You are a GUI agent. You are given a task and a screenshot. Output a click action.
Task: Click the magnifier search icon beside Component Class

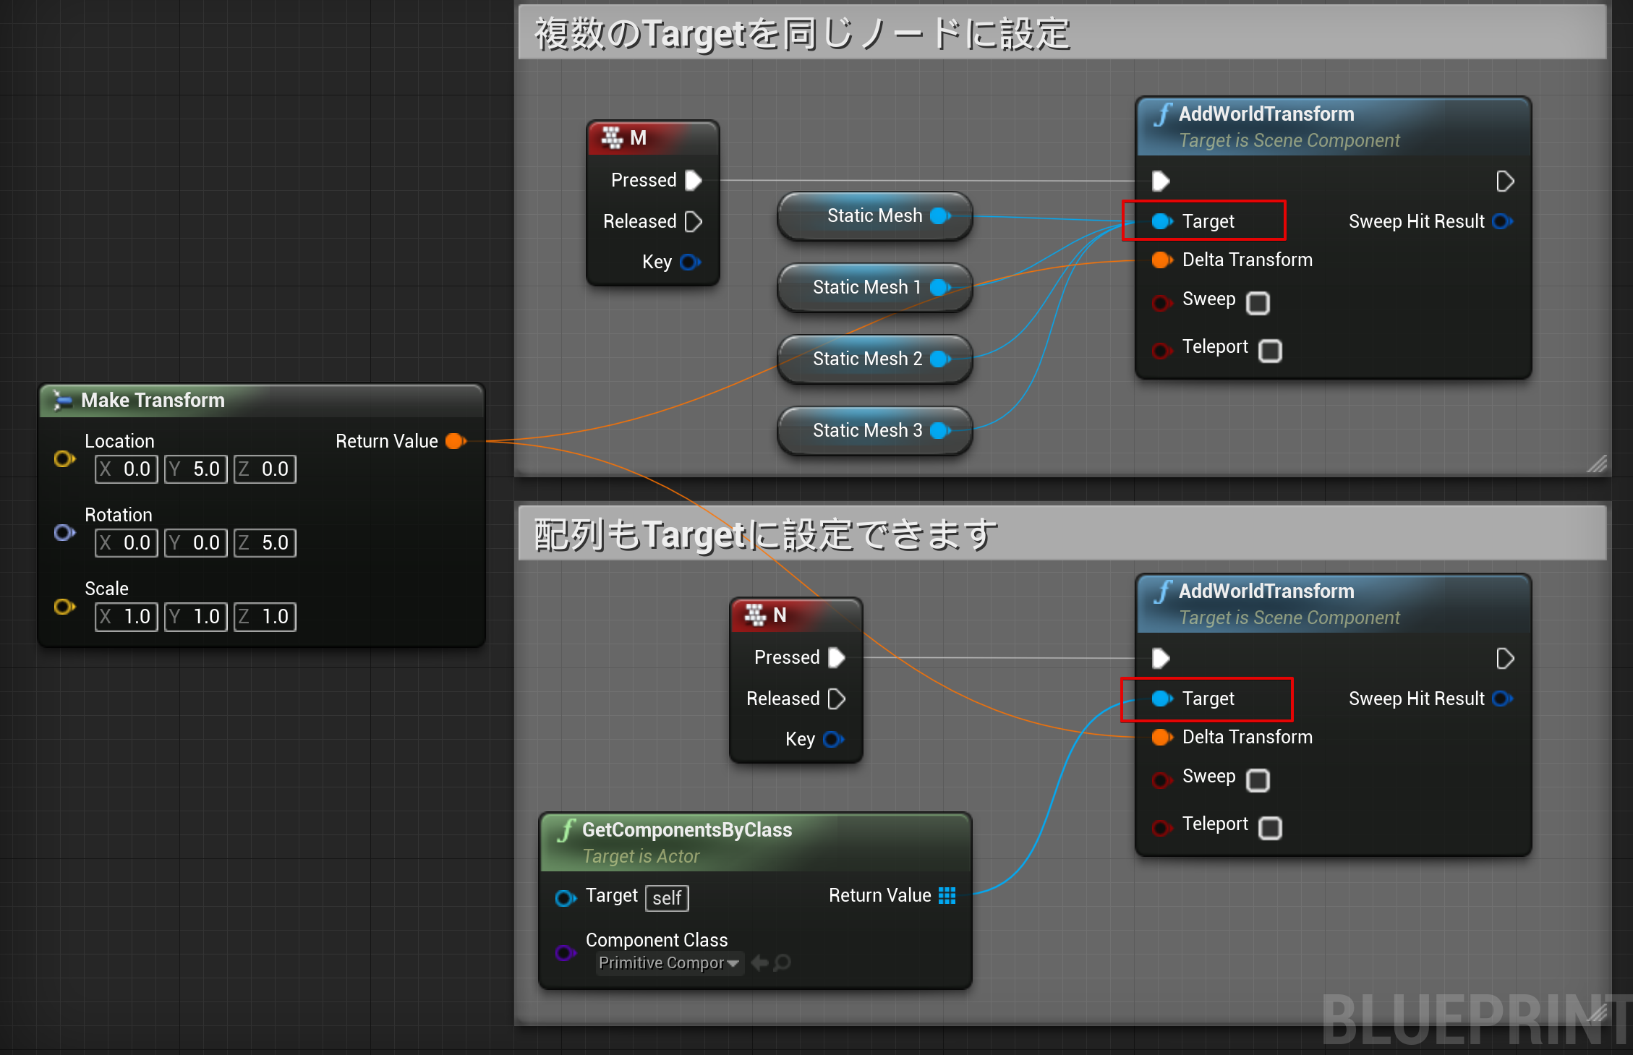tap(781, 963)
